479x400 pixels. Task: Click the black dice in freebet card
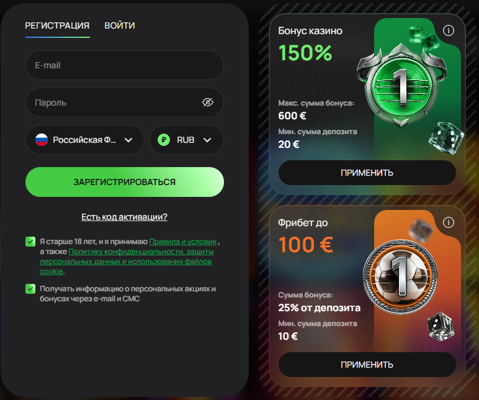click(x=441, y=326)
